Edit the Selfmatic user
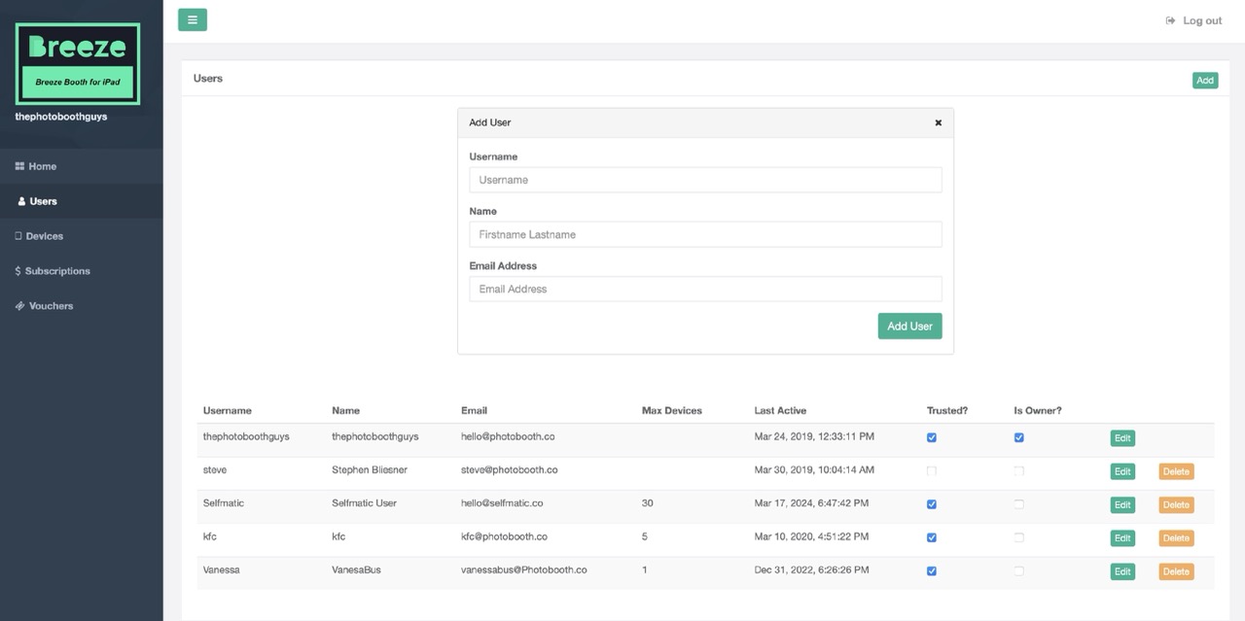This screenshot has height=621, width=1245. click(x=1121, y=504)
